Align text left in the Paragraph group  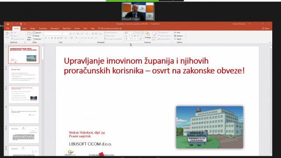(82, 38)
